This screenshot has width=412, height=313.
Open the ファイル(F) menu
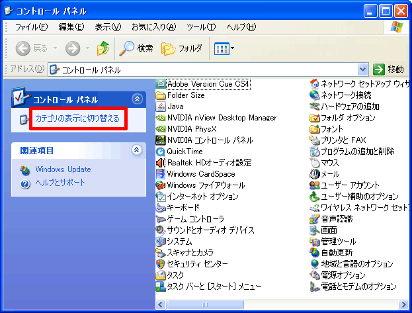click(32, 27)
